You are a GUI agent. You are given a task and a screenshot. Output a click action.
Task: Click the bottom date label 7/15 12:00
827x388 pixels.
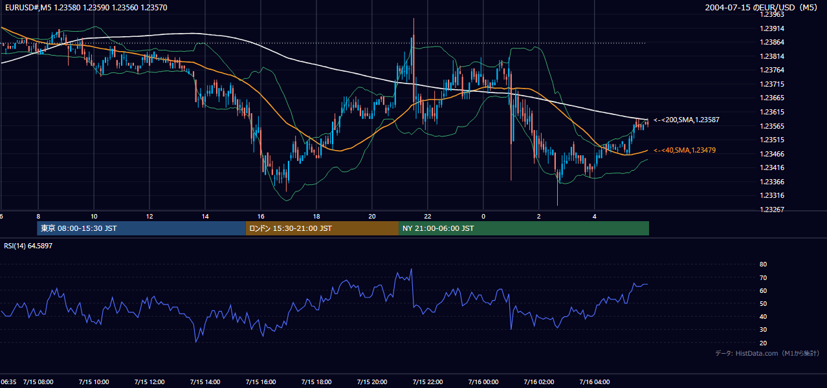149,382
